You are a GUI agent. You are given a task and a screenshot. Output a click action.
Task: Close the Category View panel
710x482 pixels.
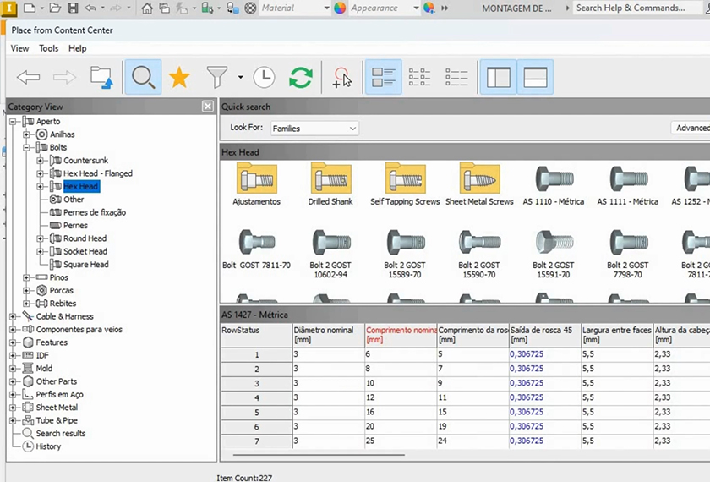pos(207,107)
